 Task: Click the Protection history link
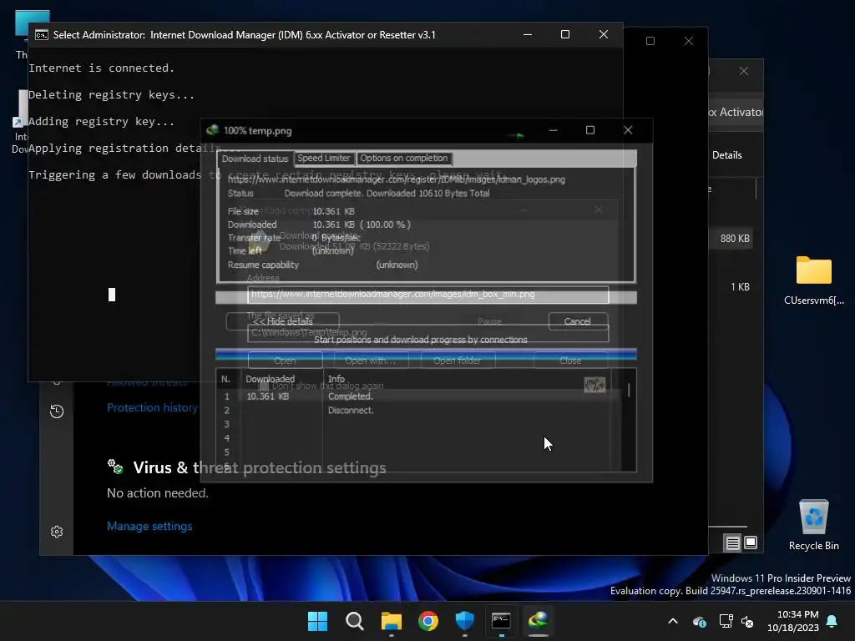pos(152,407)
